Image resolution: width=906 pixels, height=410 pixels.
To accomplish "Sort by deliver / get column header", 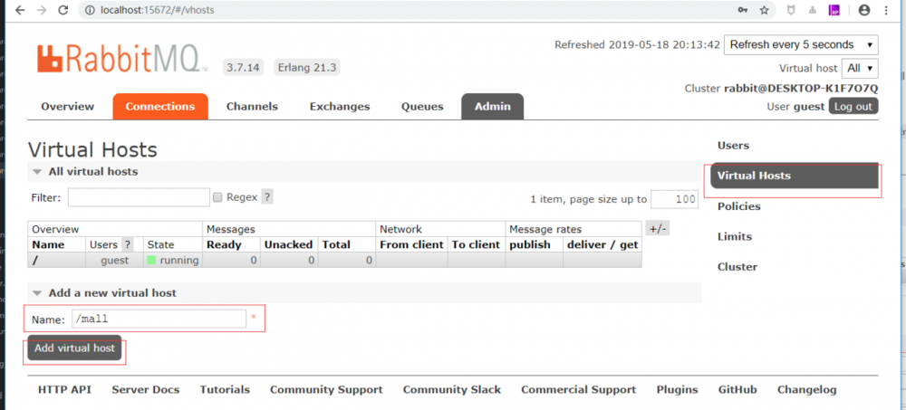I will [602, 244].
